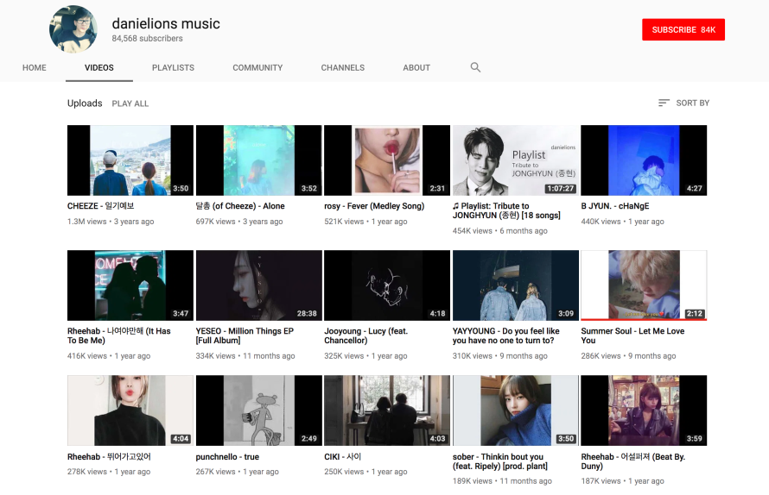Click the danielions music channel avatar
769x495 pixels.
click(73, 28)
